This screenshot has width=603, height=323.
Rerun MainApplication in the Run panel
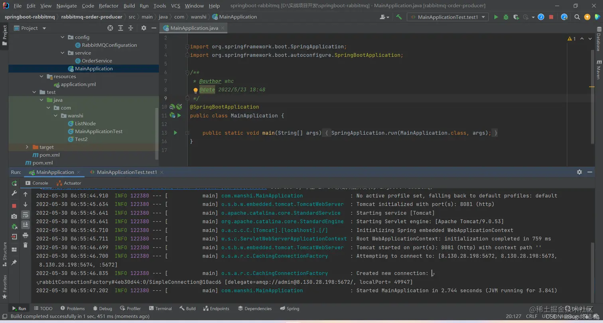point(14,183)
